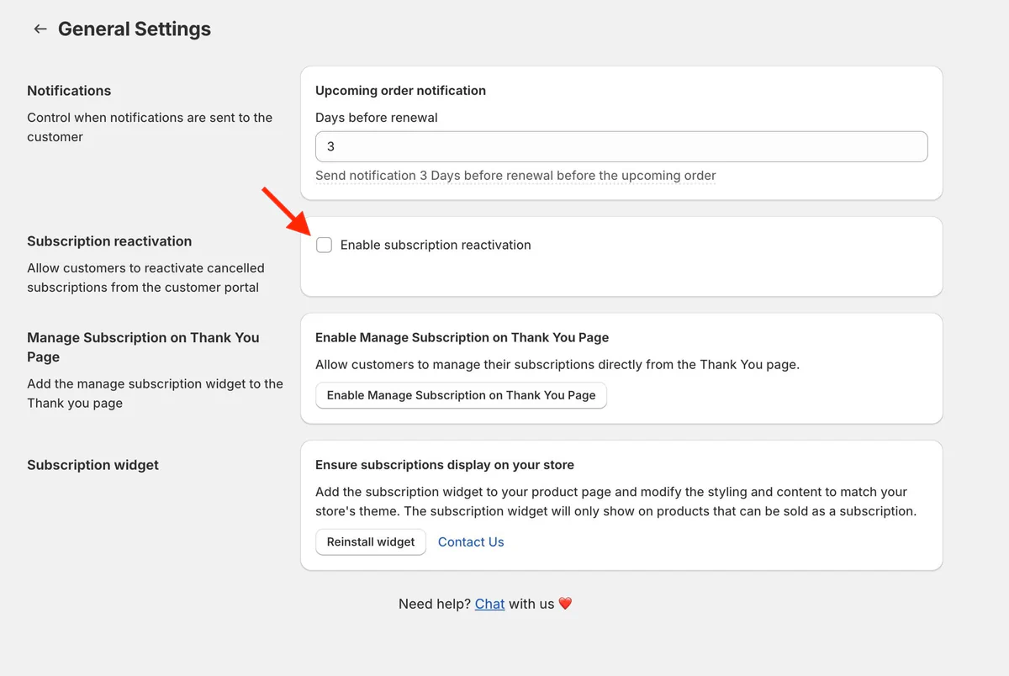Click the Notifications section heading
This screenshot has height=676, width=1009.
click(69, 91)
